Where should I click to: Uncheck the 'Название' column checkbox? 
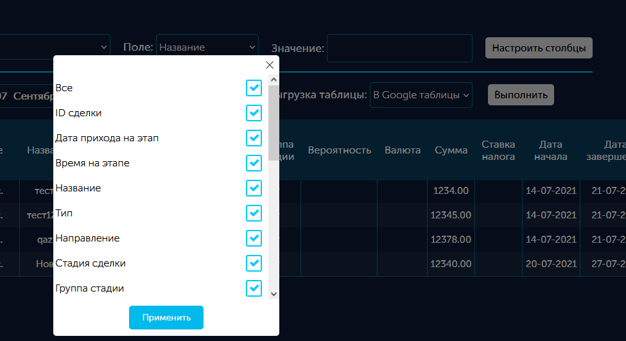click(254, 188)
